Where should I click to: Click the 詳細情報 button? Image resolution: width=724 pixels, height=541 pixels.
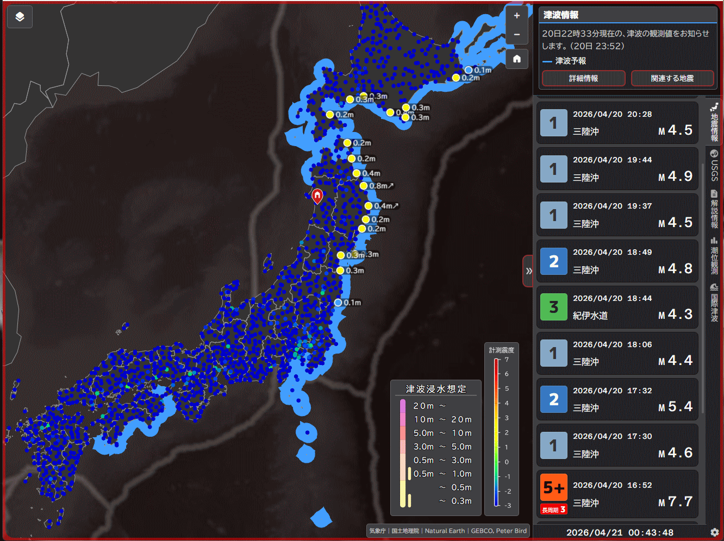[x=583, y=78]
